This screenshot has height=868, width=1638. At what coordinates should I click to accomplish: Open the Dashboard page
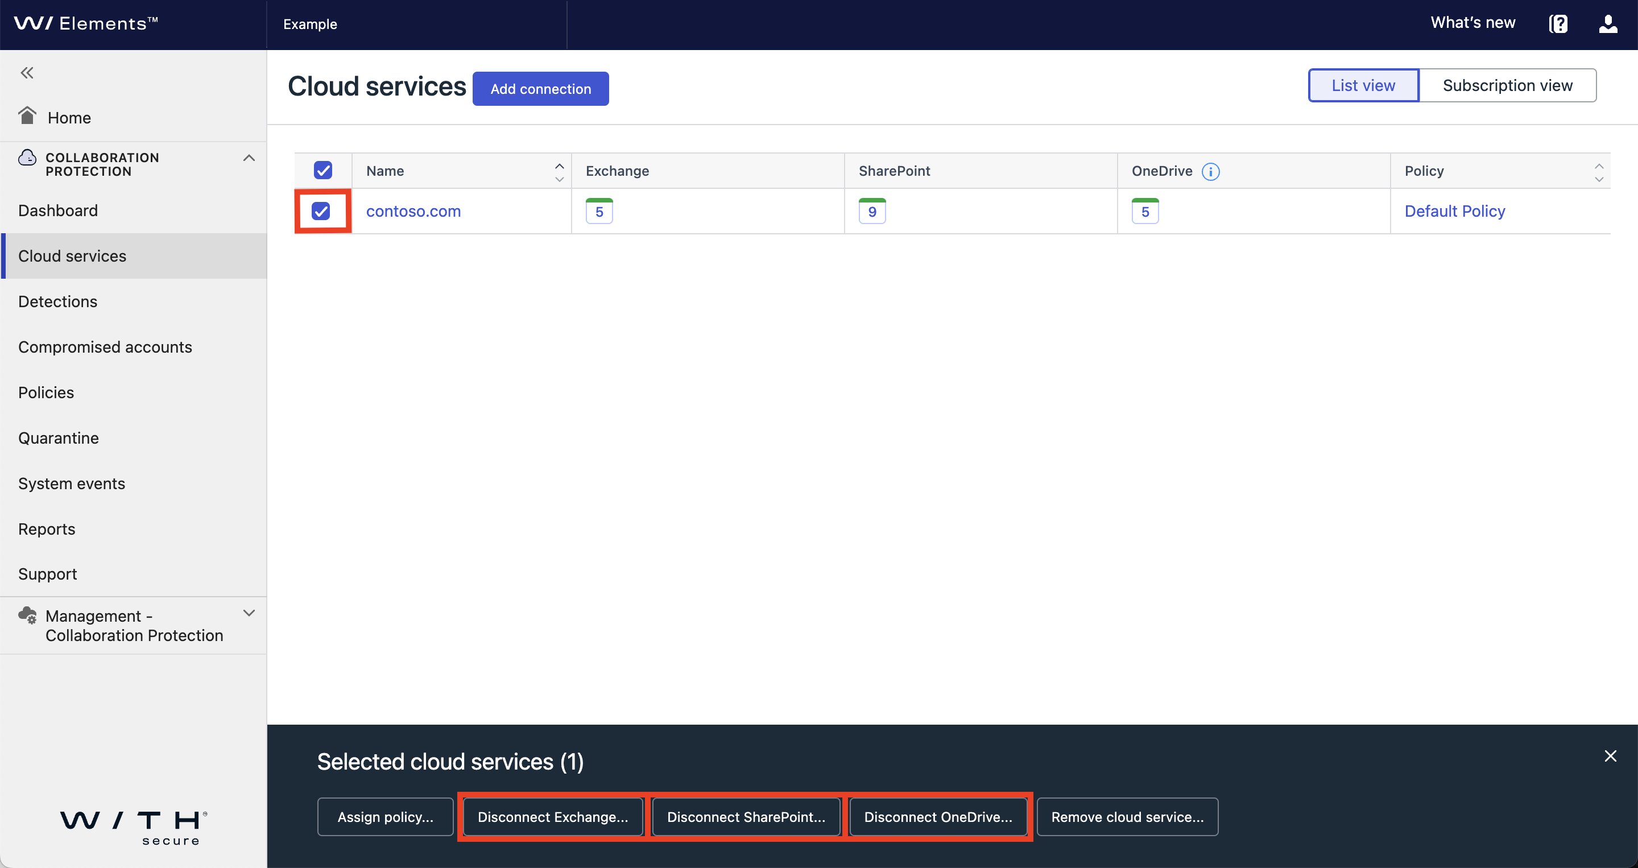click(x=134, y=210)
